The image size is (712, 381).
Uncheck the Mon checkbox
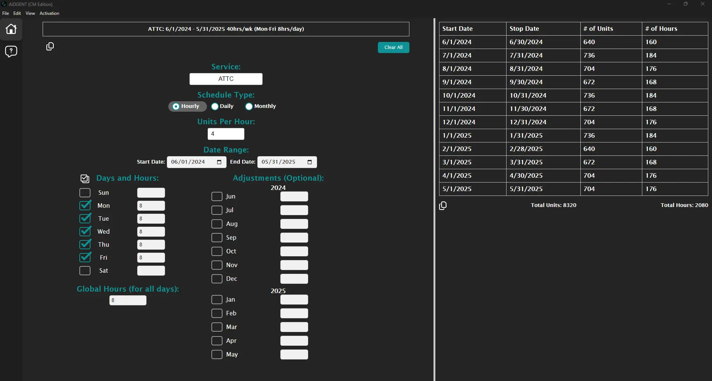click(x=85, y=206)
